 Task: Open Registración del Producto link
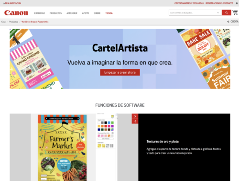point(219,3)
